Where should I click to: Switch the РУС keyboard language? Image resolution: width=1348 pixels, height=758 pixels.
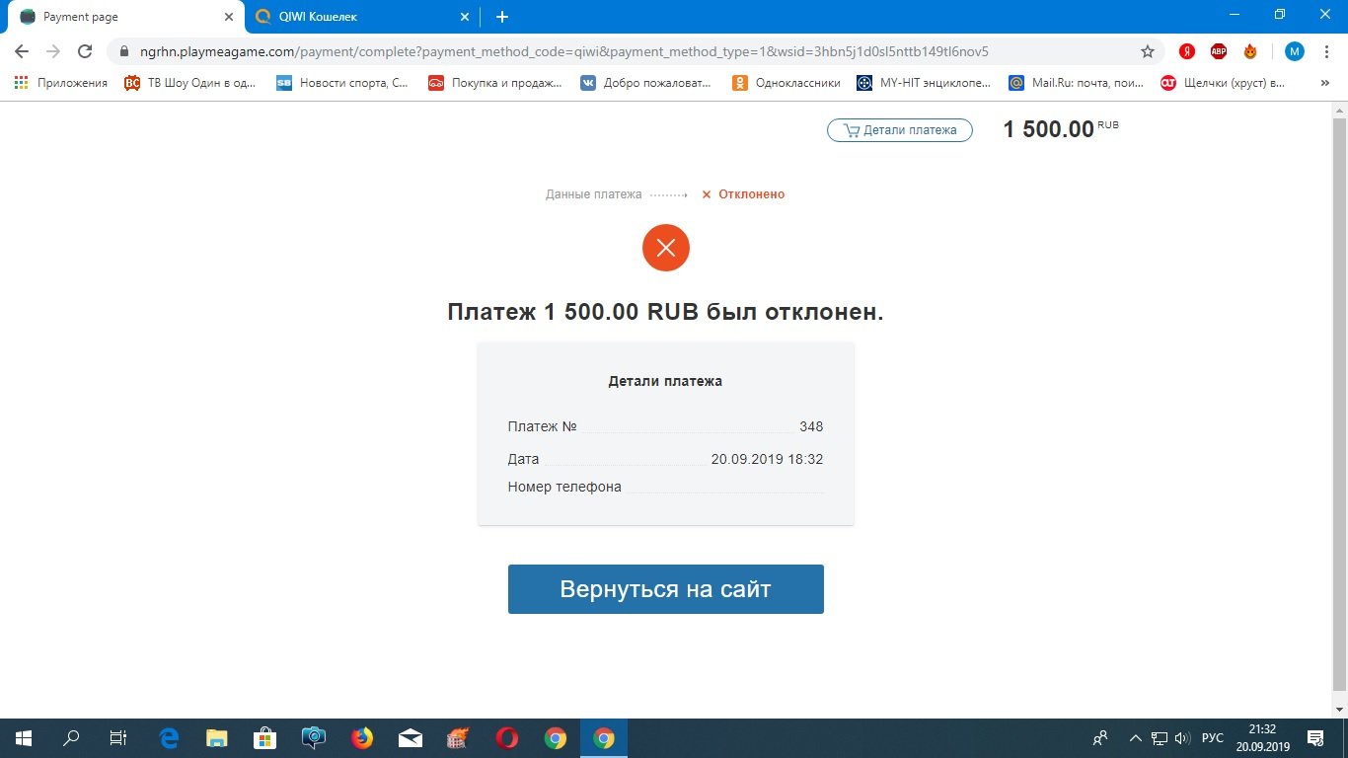pos(1213,738)
